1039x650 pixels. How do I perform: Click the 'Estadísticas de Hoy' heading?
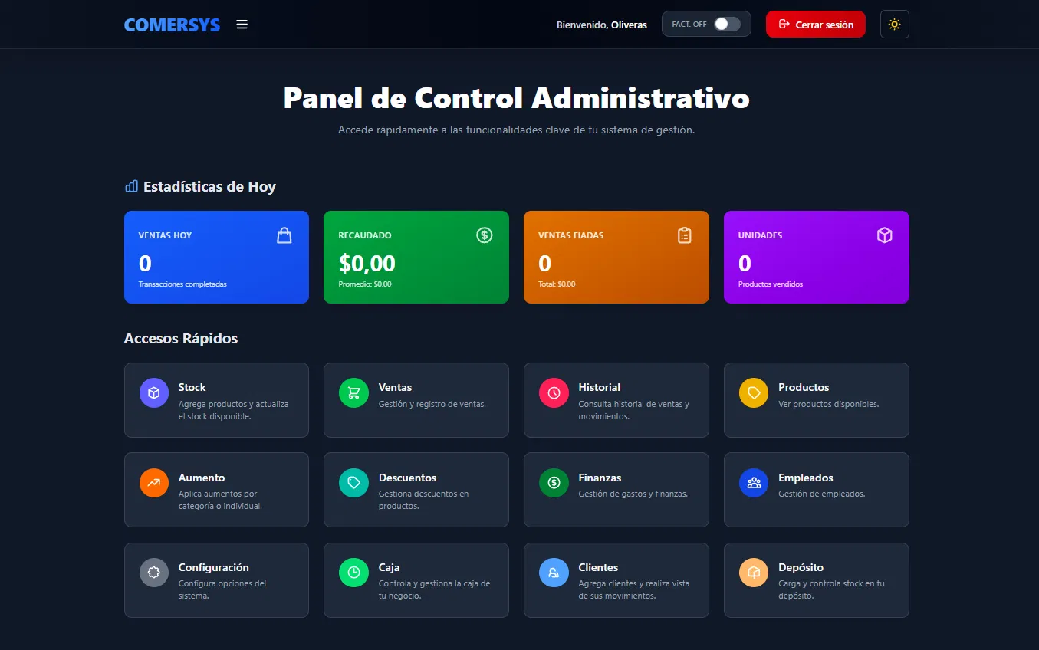(x=209, y=186)
